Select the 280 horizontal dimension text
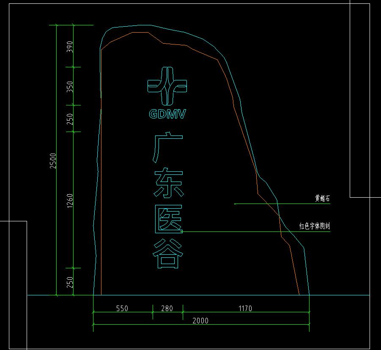The width and height of the screenshot is (381, 350). tap(167, 309)
